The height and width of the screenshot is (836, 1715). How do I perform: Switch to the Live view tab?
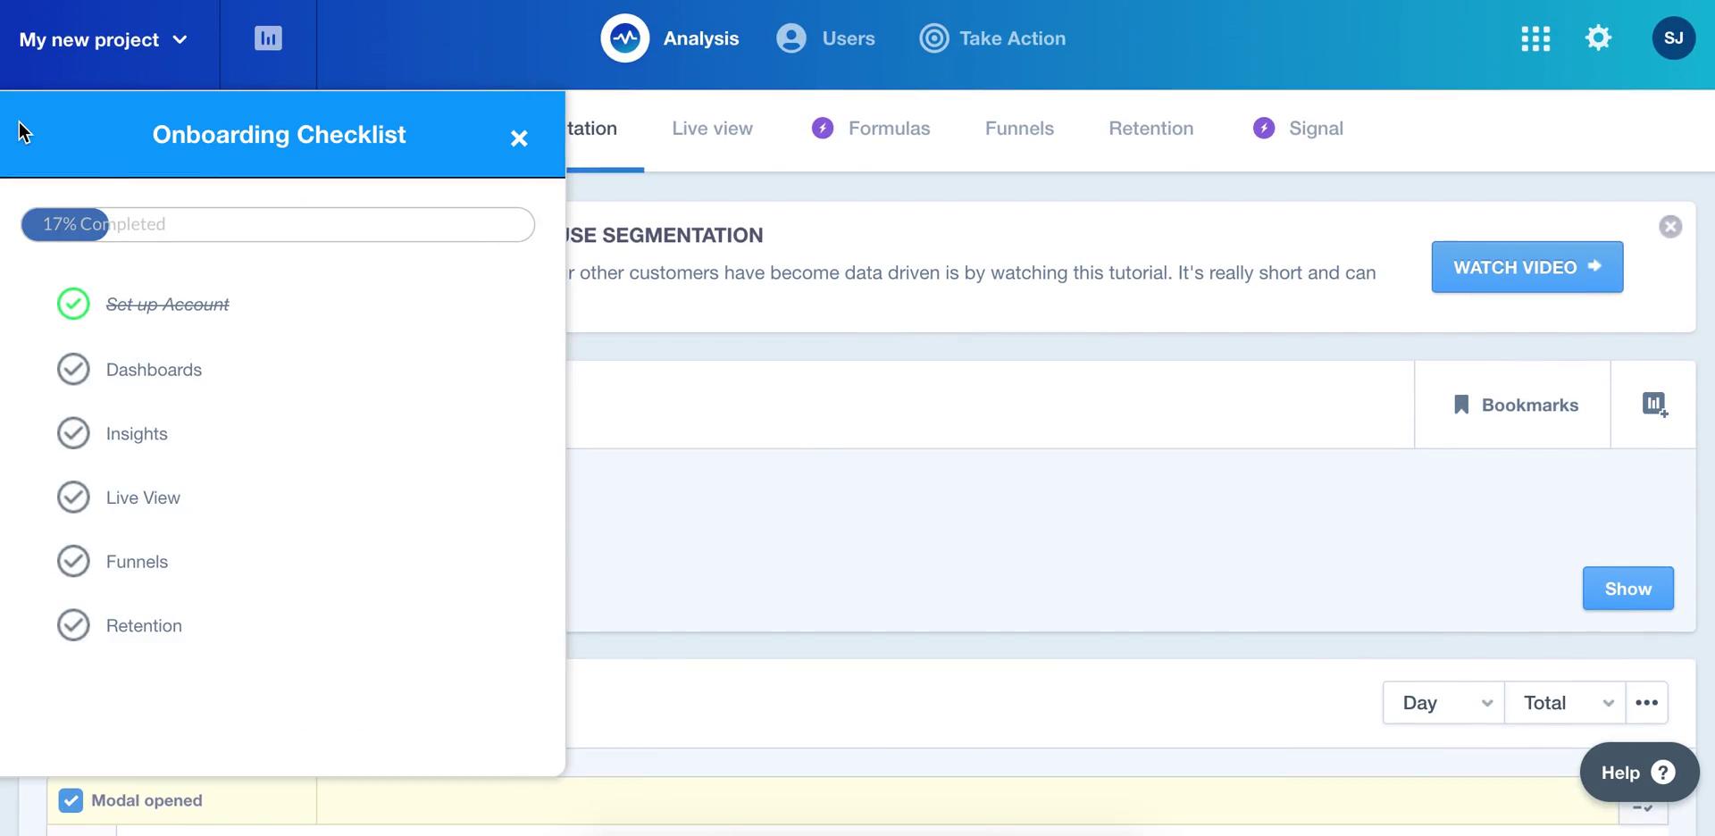coord(712,129)
